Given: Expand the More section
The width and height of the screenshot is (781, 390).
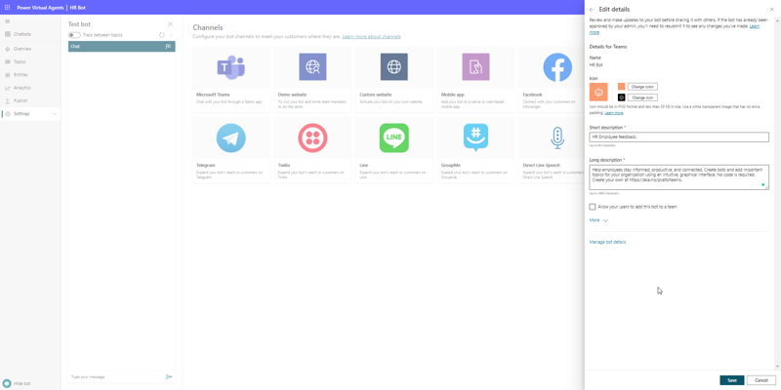Looking at the screenshot, I should pos(598,220).
